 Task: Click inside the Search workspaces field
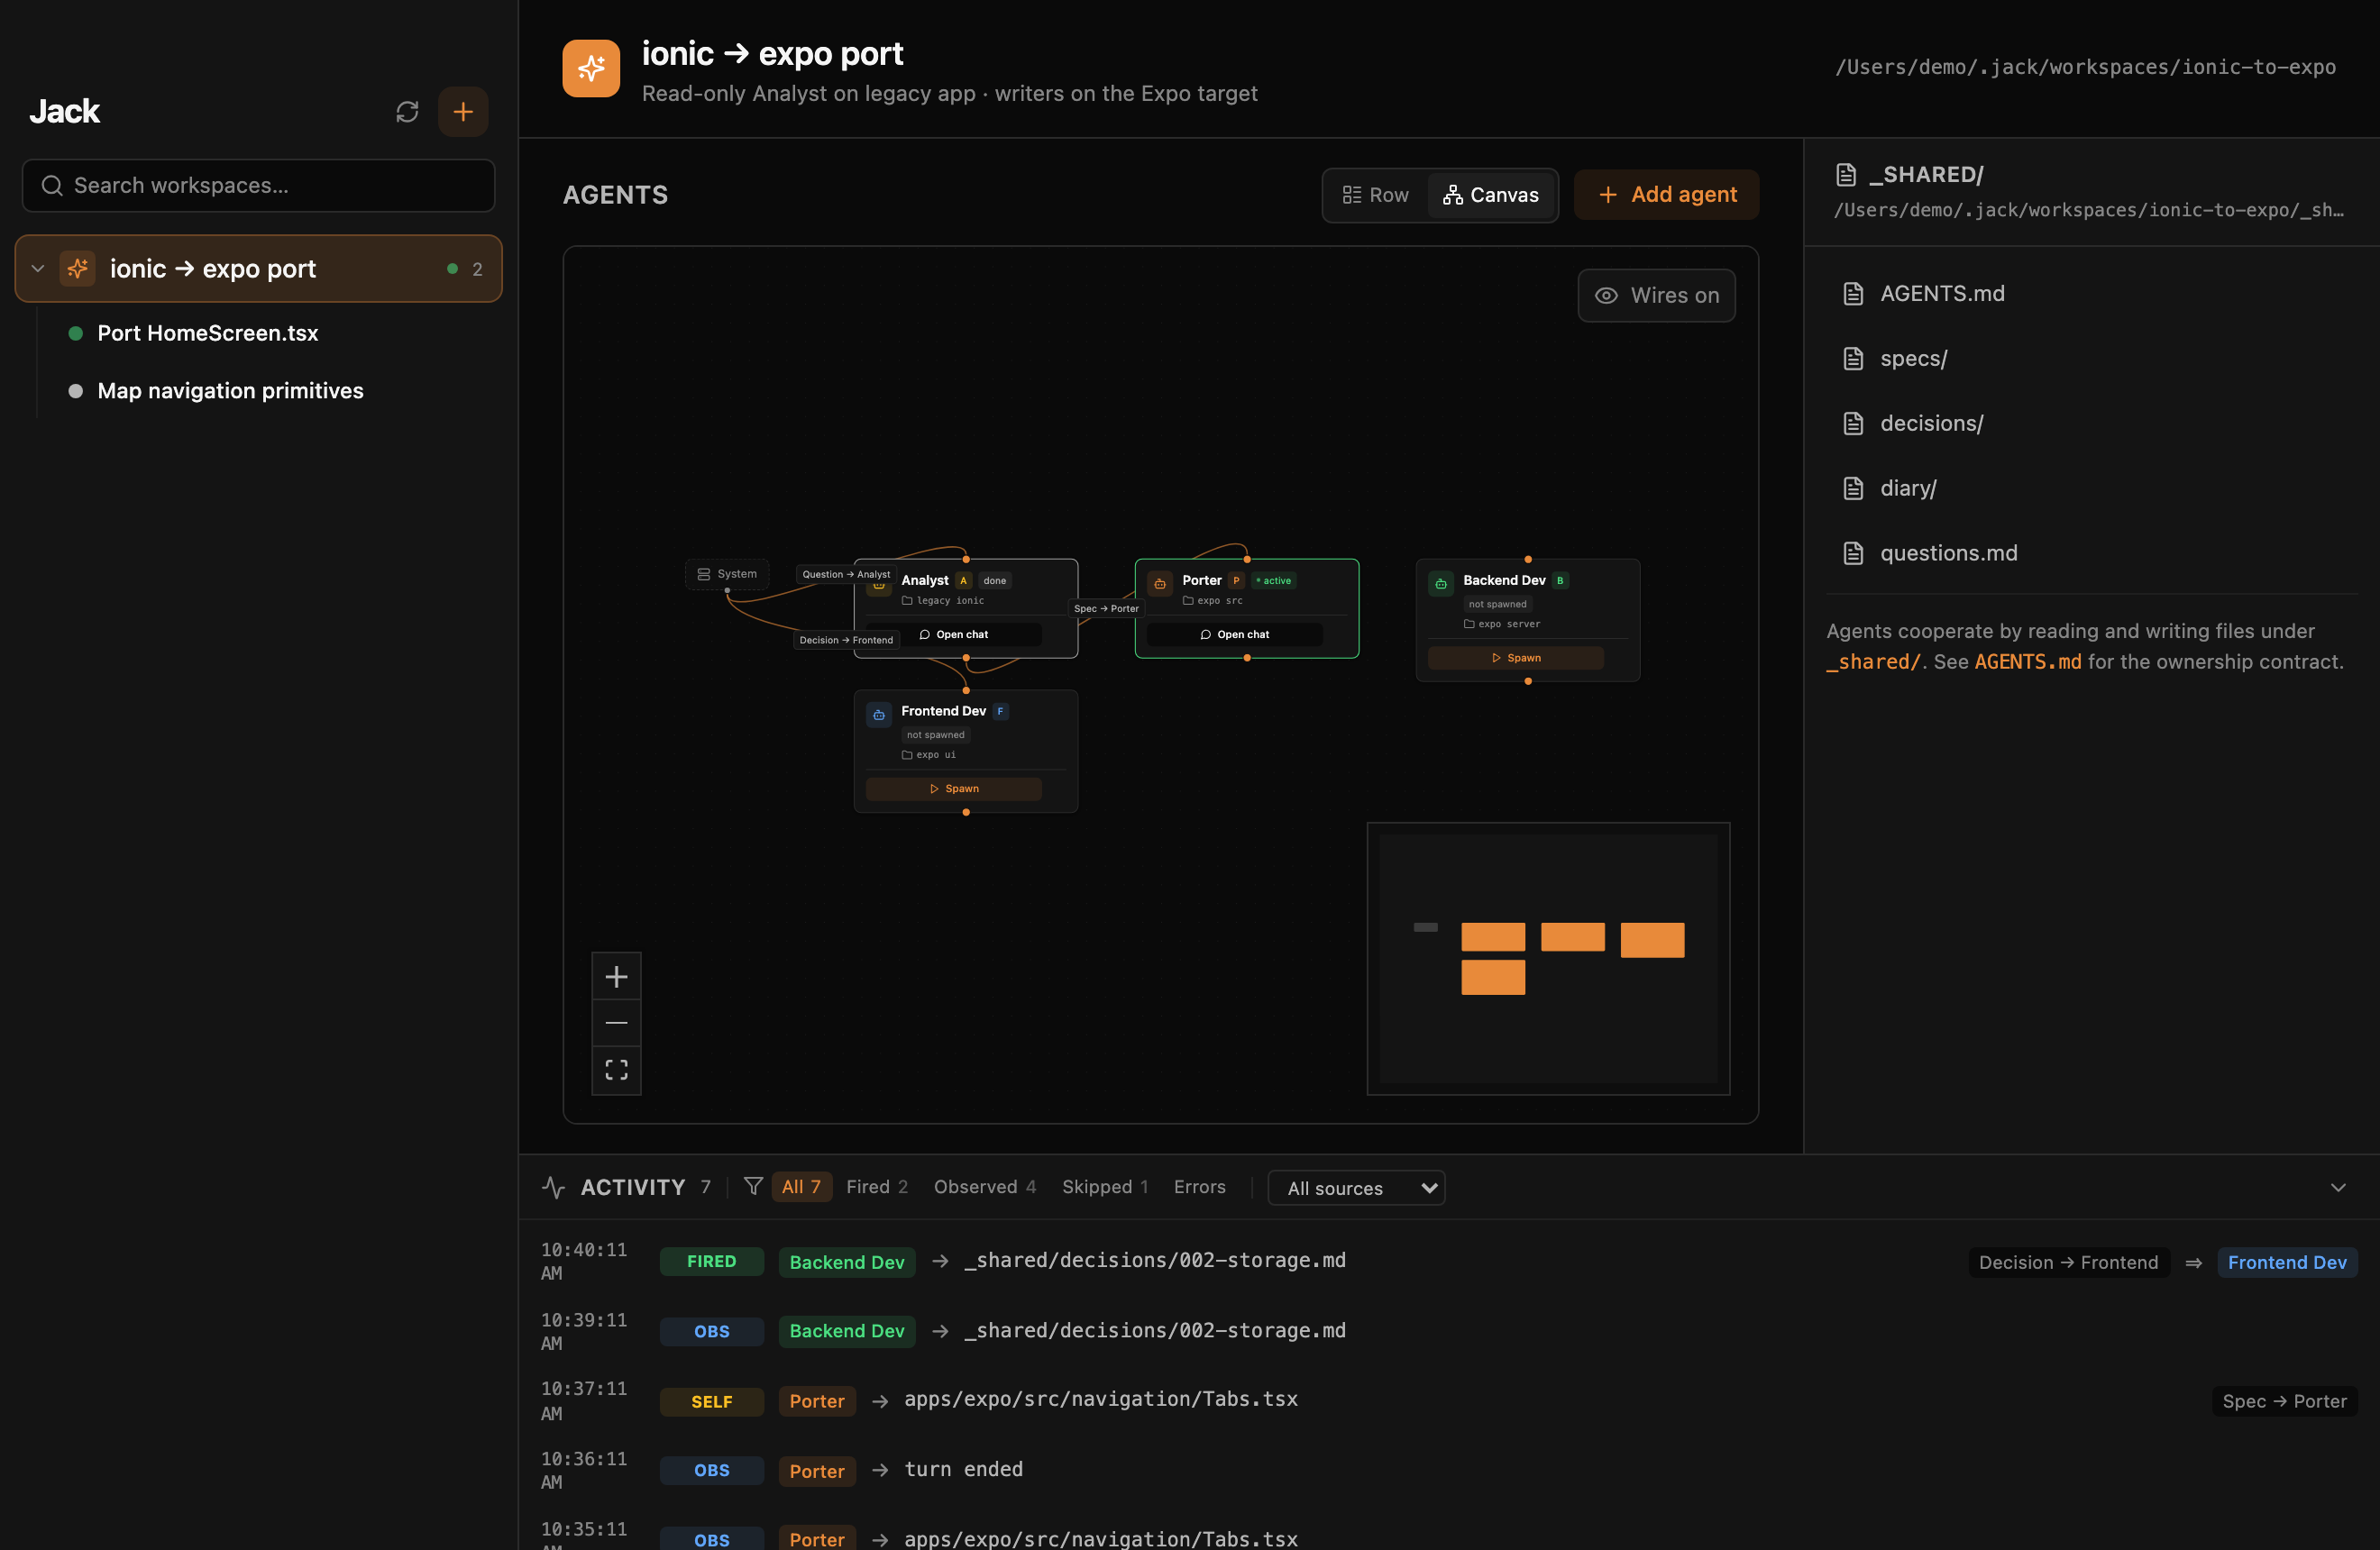click(x=257, y=185)
